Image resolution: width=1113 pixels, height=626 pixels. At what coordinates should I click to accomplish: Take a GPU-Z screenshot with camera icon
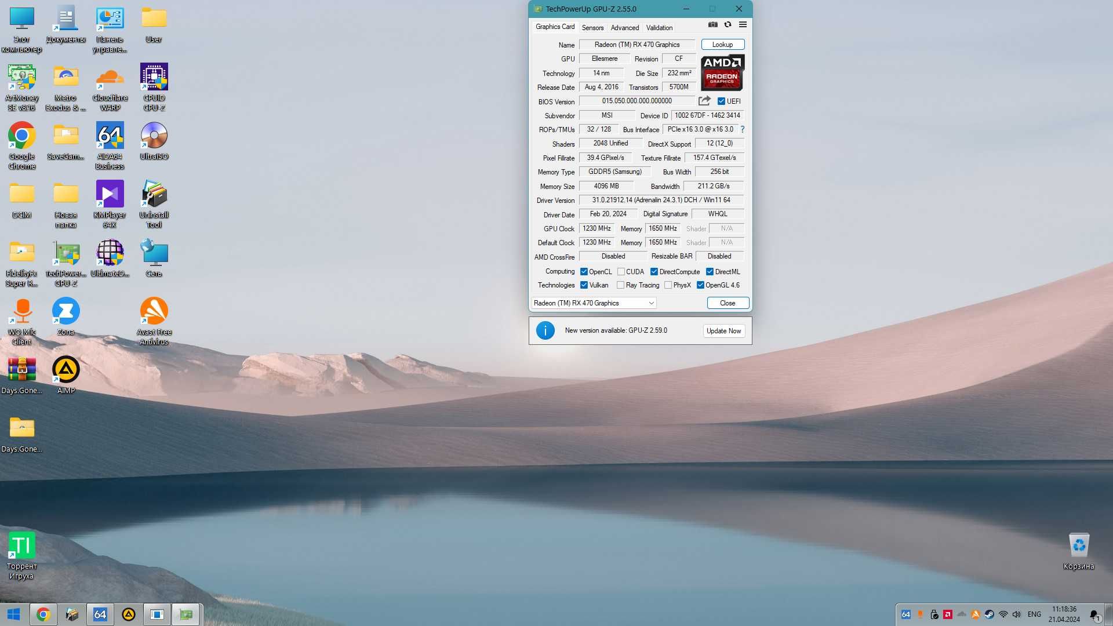click(x=713, y=24)
